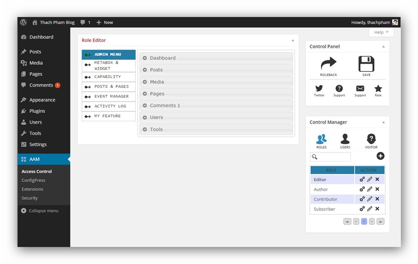Collapse the Control Panel box arrow
This screenshot has width=418, height=264.
(x=383, y=47)
